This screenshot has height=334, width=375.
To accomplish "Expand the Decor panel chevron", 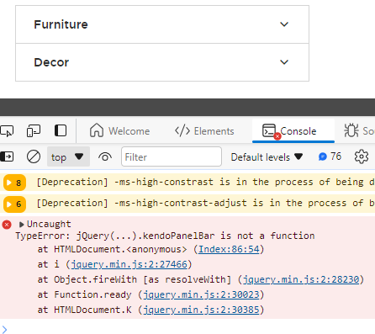I will [284, 62].
